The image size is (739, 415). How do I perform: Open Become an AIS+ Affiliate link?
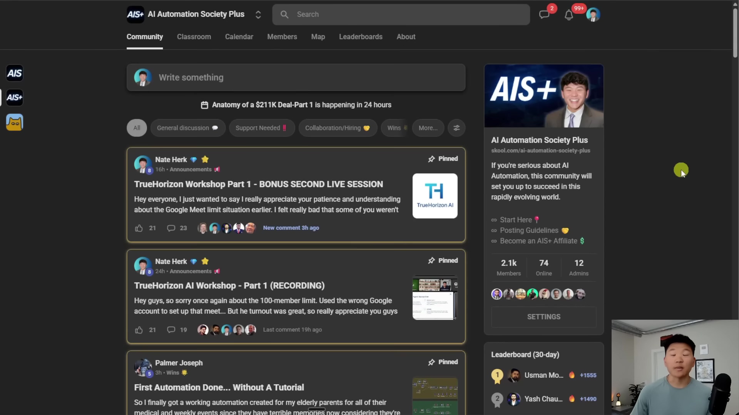click(538, 241)
